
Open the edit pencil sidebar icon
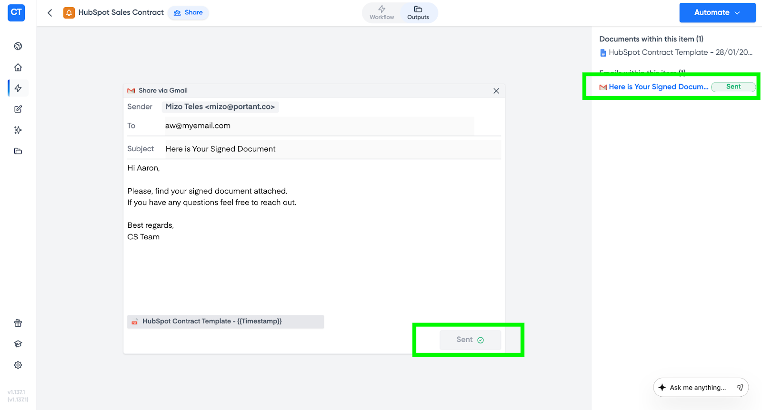click(18, 109)
